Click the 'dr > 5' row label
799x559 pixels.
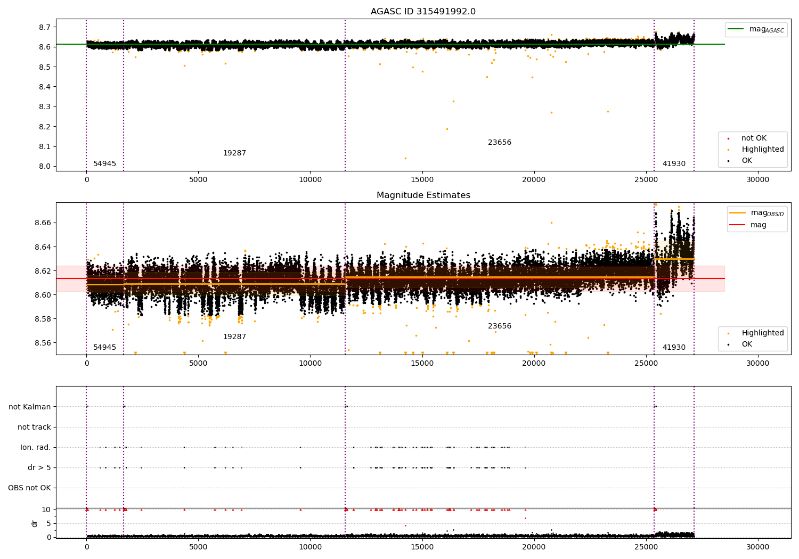coord(39,467)
